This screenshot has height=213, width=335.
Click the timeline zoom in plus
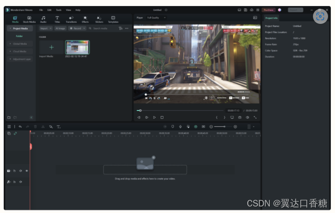235,127
